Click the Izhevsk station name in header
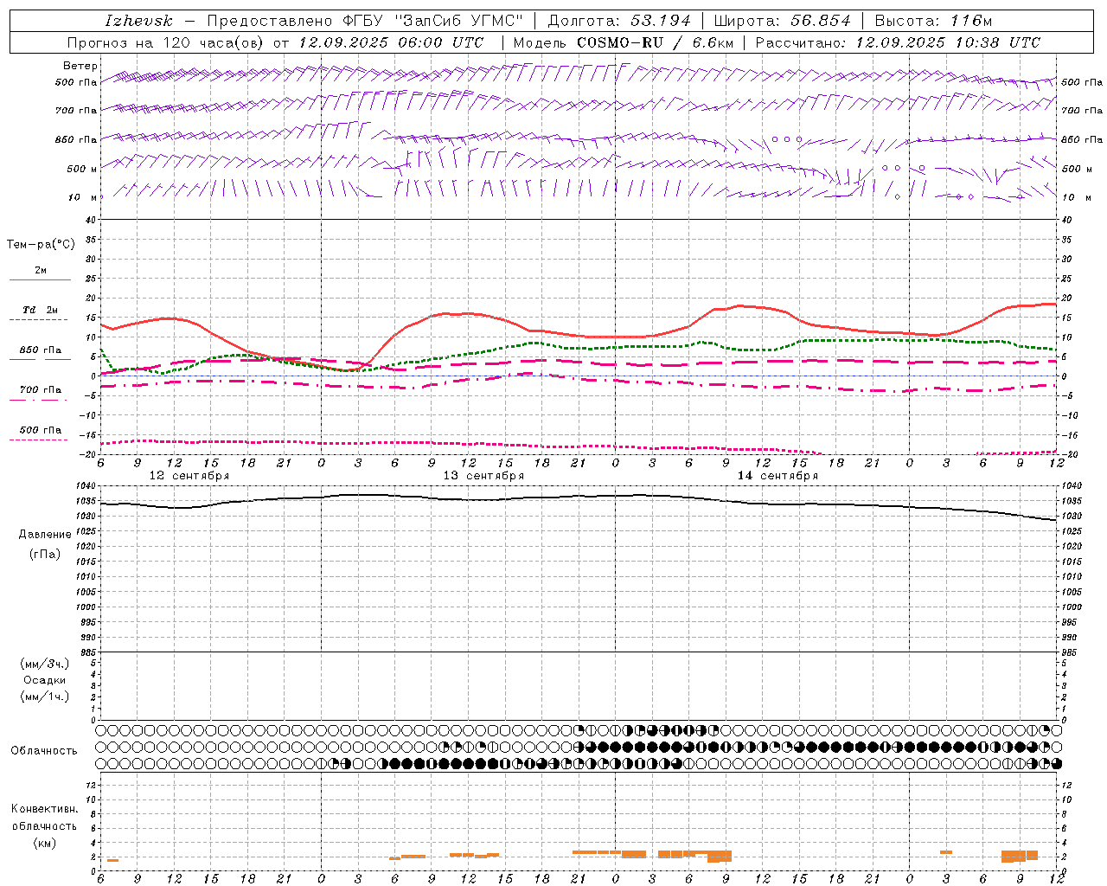 tap(138, 21)
